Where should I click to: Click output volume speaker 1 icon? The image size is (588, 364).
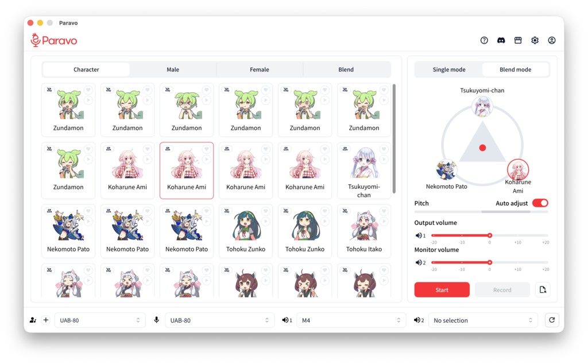[420, 235]
